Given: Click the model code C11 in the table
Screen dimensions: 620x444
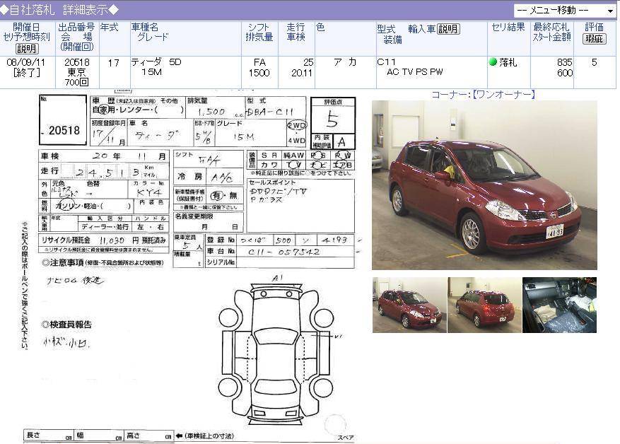Looking at the screenshot, I should [386, 62].
